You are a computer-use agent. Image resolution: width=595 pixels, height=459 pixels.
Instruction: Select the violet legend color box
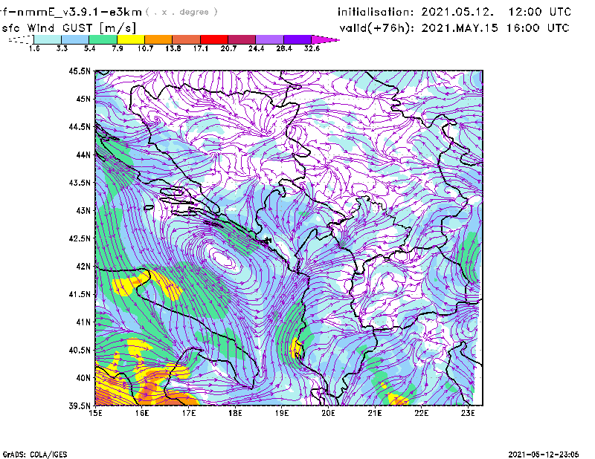[x=297, y=39]
